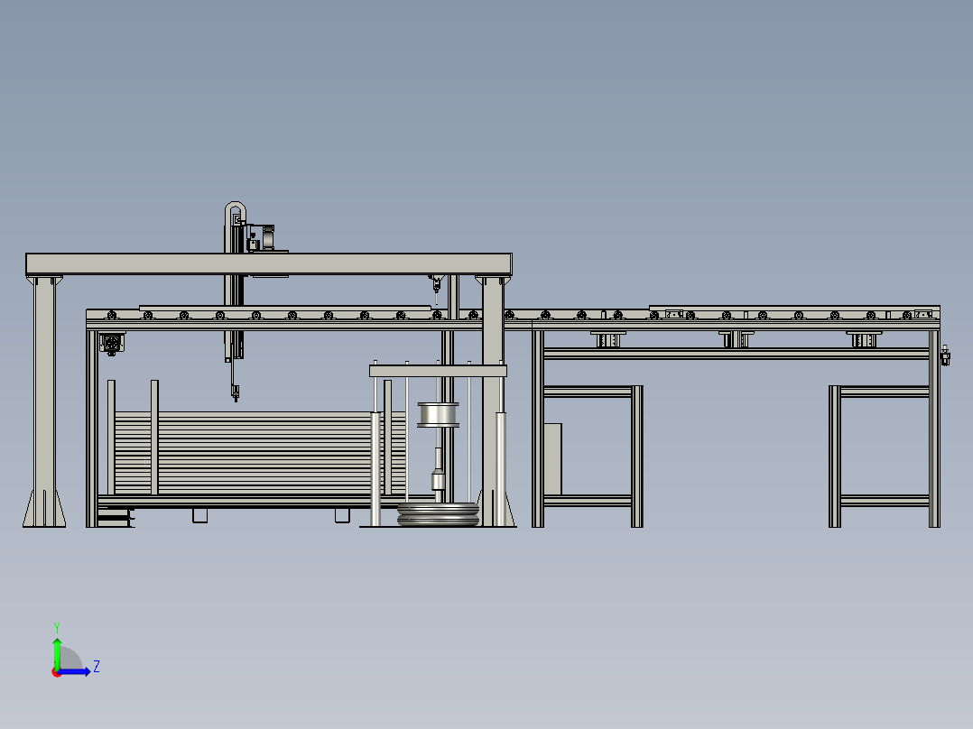Select the stacked tires at the base
Viewport: 973px width, 729px height.
point(438,514)
